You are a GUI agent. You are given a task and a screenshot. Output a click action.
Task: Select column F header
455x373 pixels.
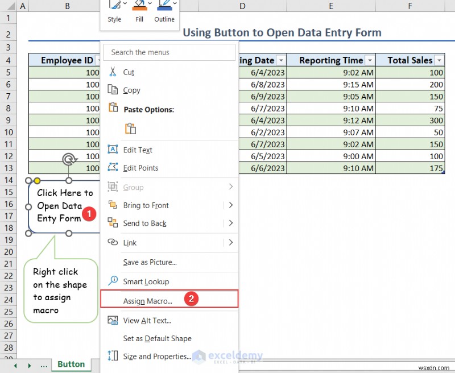(x=410, y=6)
